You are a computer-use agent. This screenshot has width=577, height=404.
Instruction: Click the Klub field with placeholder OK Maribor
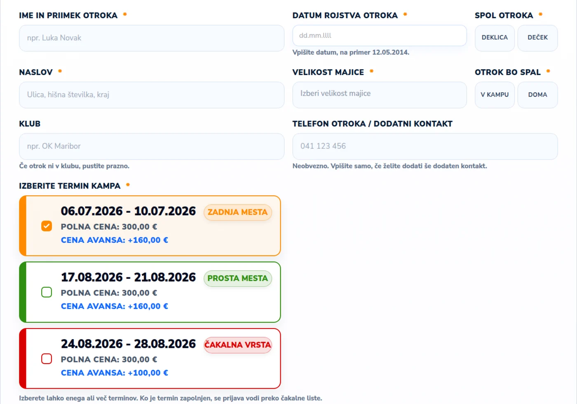[x=152, y=146]
